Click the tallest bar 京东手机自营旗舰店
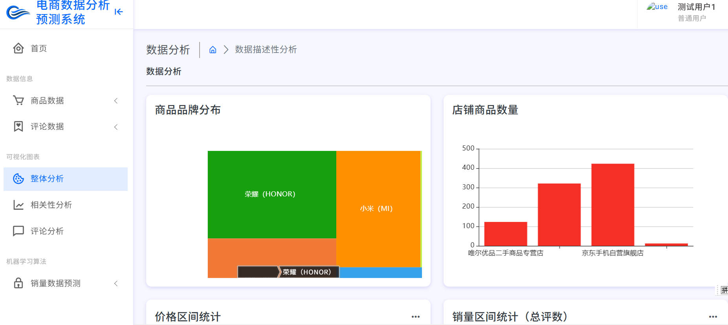This screenshot has height=325, width=728. [613, 205]
